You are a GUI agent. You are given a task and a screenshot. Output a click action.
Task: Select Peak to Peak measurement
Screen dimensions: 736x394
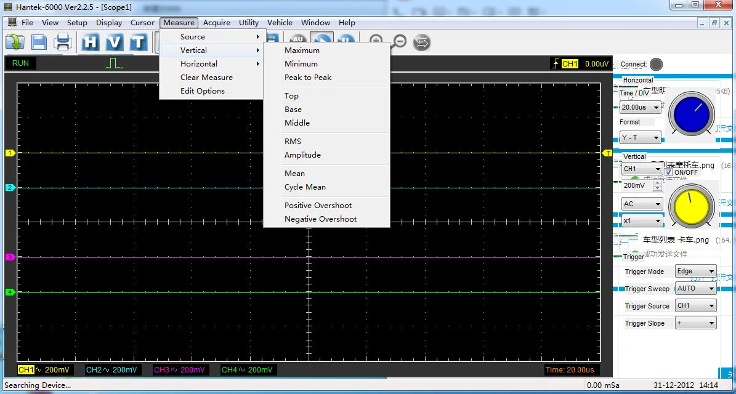click(308, 78)
